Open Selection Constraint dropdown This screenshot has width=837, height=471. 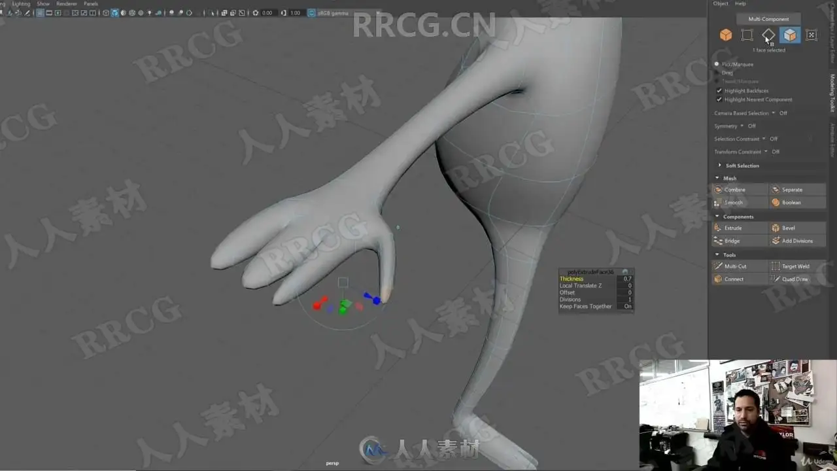point(764,139)
